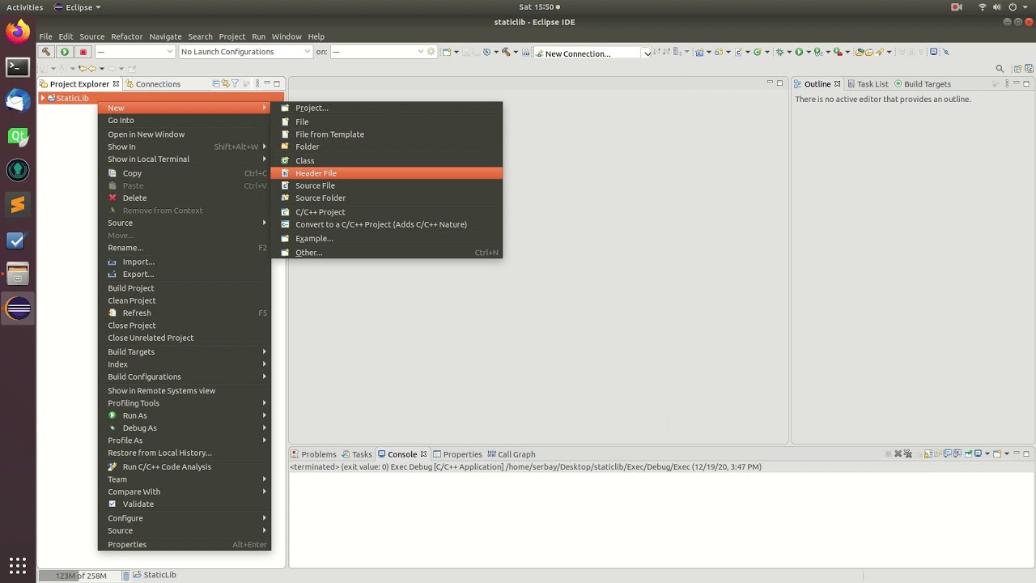Choose Class in New submenu

click(x=387, y=160)
